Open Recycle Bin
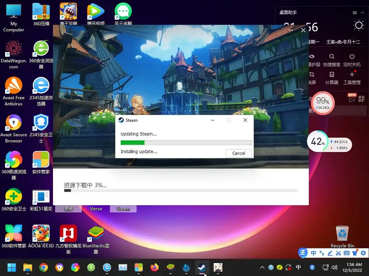This screenshot has height=276, width=369. coord(342,236)
